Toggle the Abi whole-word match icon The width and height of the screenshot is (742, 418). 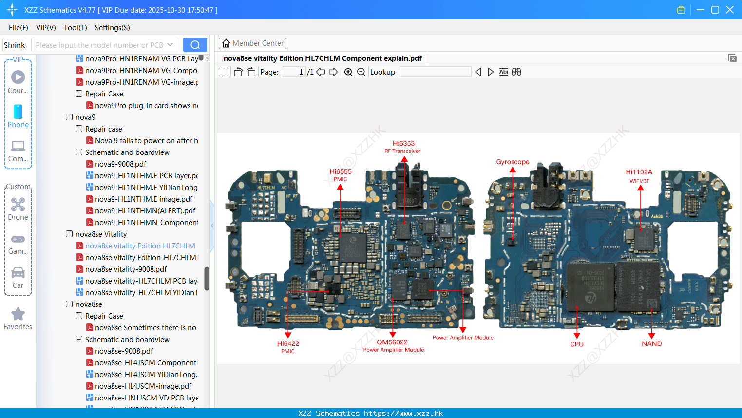click(x=503, y=72)
